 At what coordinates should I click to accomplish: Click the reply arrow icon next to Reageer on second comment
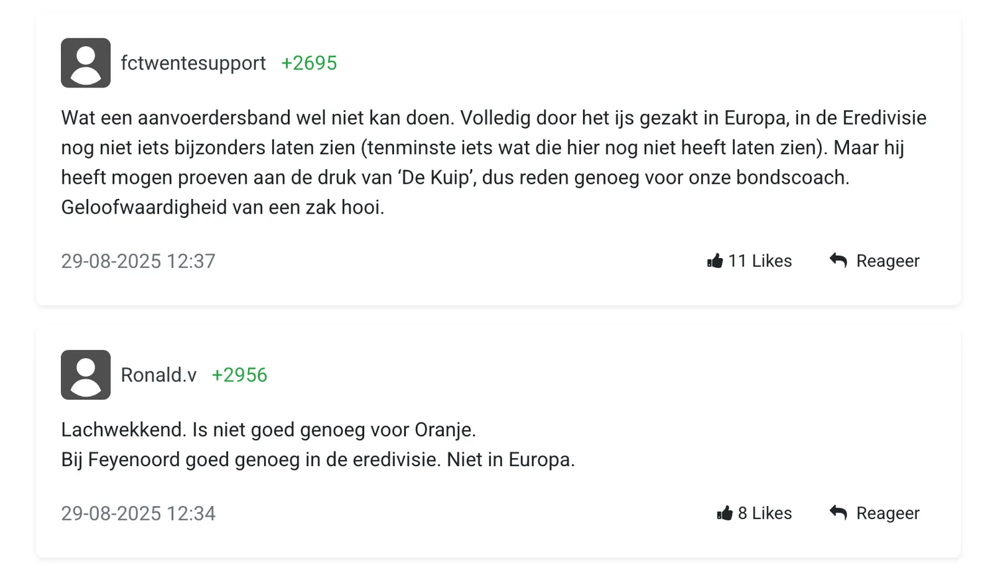pyautogui.click(x=838, y=512)
